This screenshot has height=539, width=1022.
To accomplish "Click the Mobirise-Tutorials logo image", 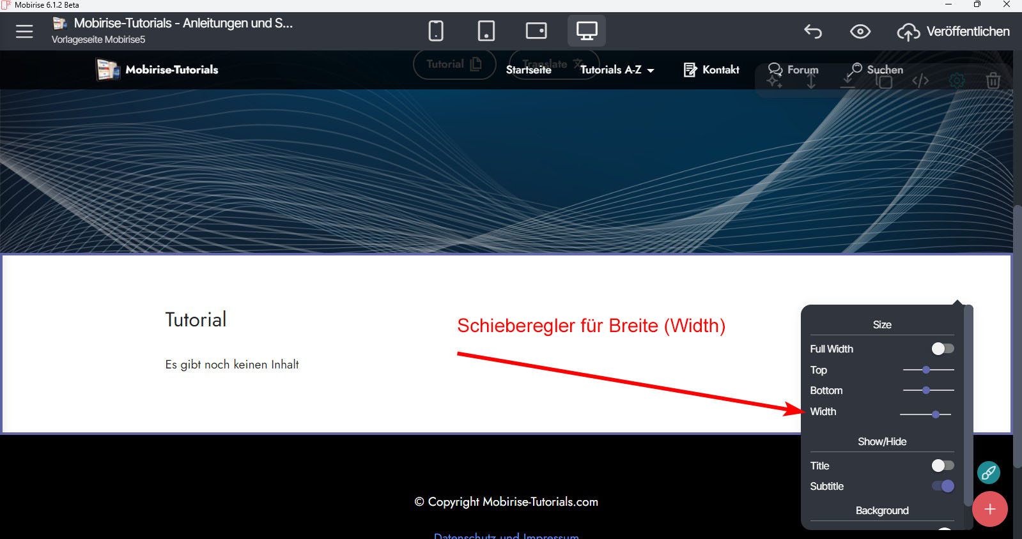I will 107,70.
